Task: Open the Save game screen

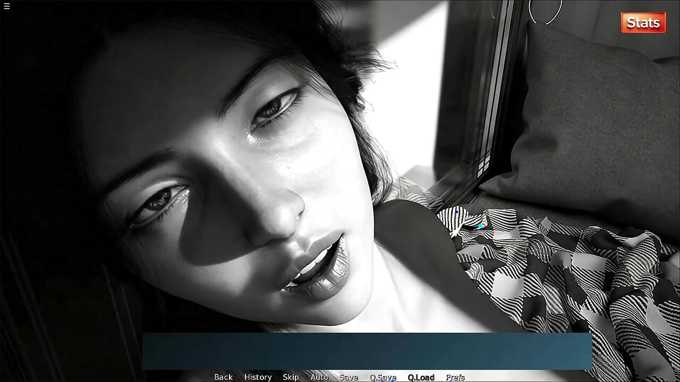Action: pyautogui.click(x=348, y=377)
